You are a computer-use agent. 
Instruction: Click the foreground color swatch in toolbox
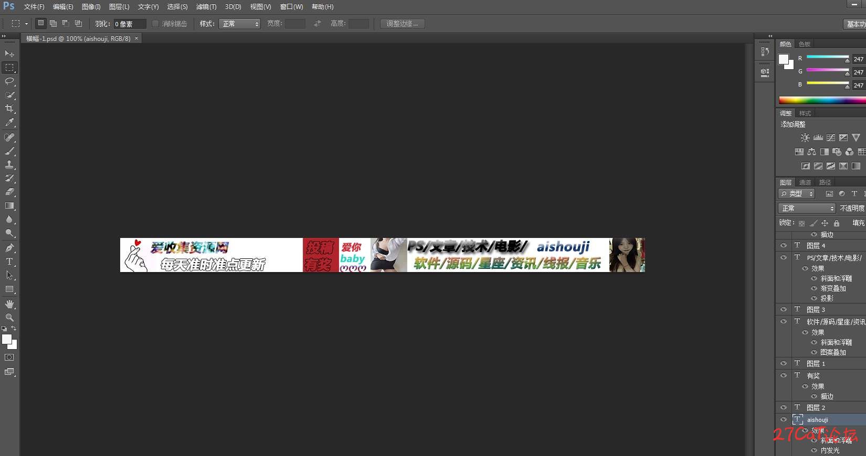pyautogui.click(x=7, y=339)
